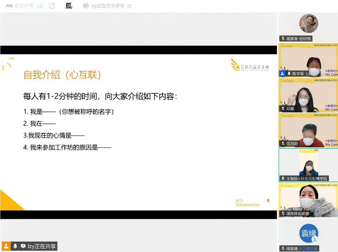Screen dimensions: 338x252
Task: Open the 会议详情 meeting details menu
Action: click(x=22, y=5)
